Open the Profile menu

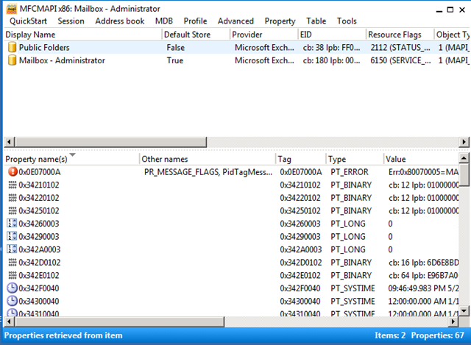[x=195, y=21]
